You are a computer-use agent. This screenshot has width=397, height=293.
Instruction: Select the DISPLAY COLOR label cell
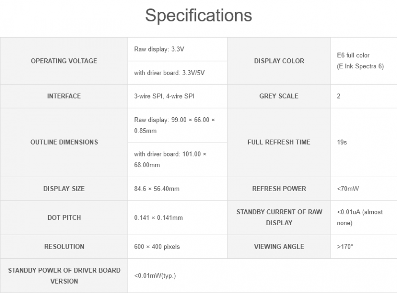tap(279, 61)
